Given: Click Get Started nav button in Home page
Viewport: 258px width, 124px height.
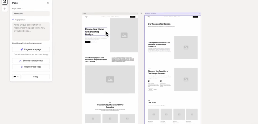Looking at the screenshot, I should point(133,17).
